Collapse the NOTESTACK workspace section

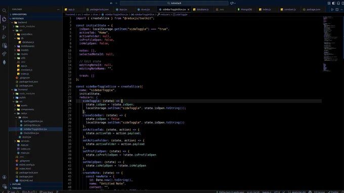pyautogui.click(x=35, y=18)
